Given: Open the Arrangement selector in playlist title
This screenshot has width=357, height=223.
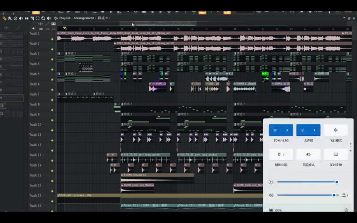Looking at the screenshot, I should (84, 18).
